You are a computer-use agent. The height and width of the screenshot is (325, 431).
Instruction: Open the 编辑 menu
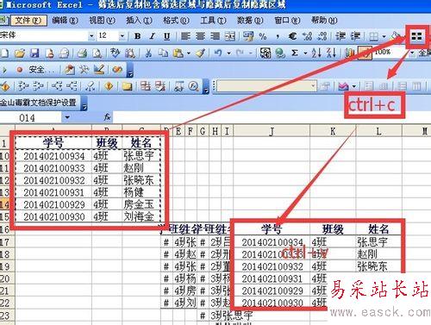click(x=66, y=21)
